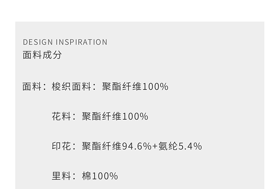Click the "里料：" label
280x189 pixels.
point(64,176)
